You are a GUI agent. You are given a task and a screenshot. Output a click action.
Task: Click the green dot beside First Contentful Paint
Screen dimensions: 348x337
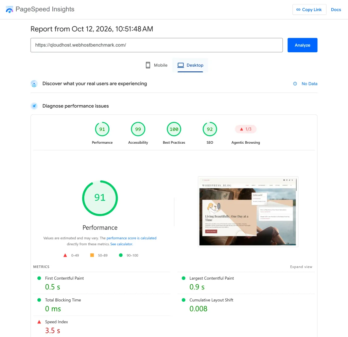click(39, 278)
